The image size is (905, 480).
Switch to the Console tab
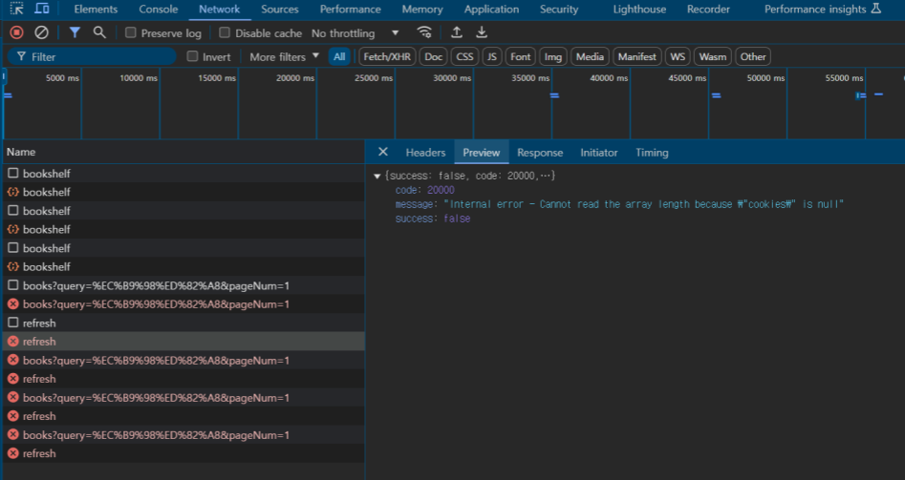(x=158, y=10)
